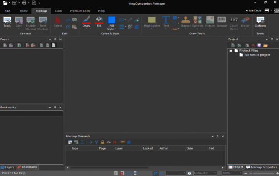Viewport: 279px width, 176px height.
Task: Open the File menu tab
Action: (x=7, y=11)
